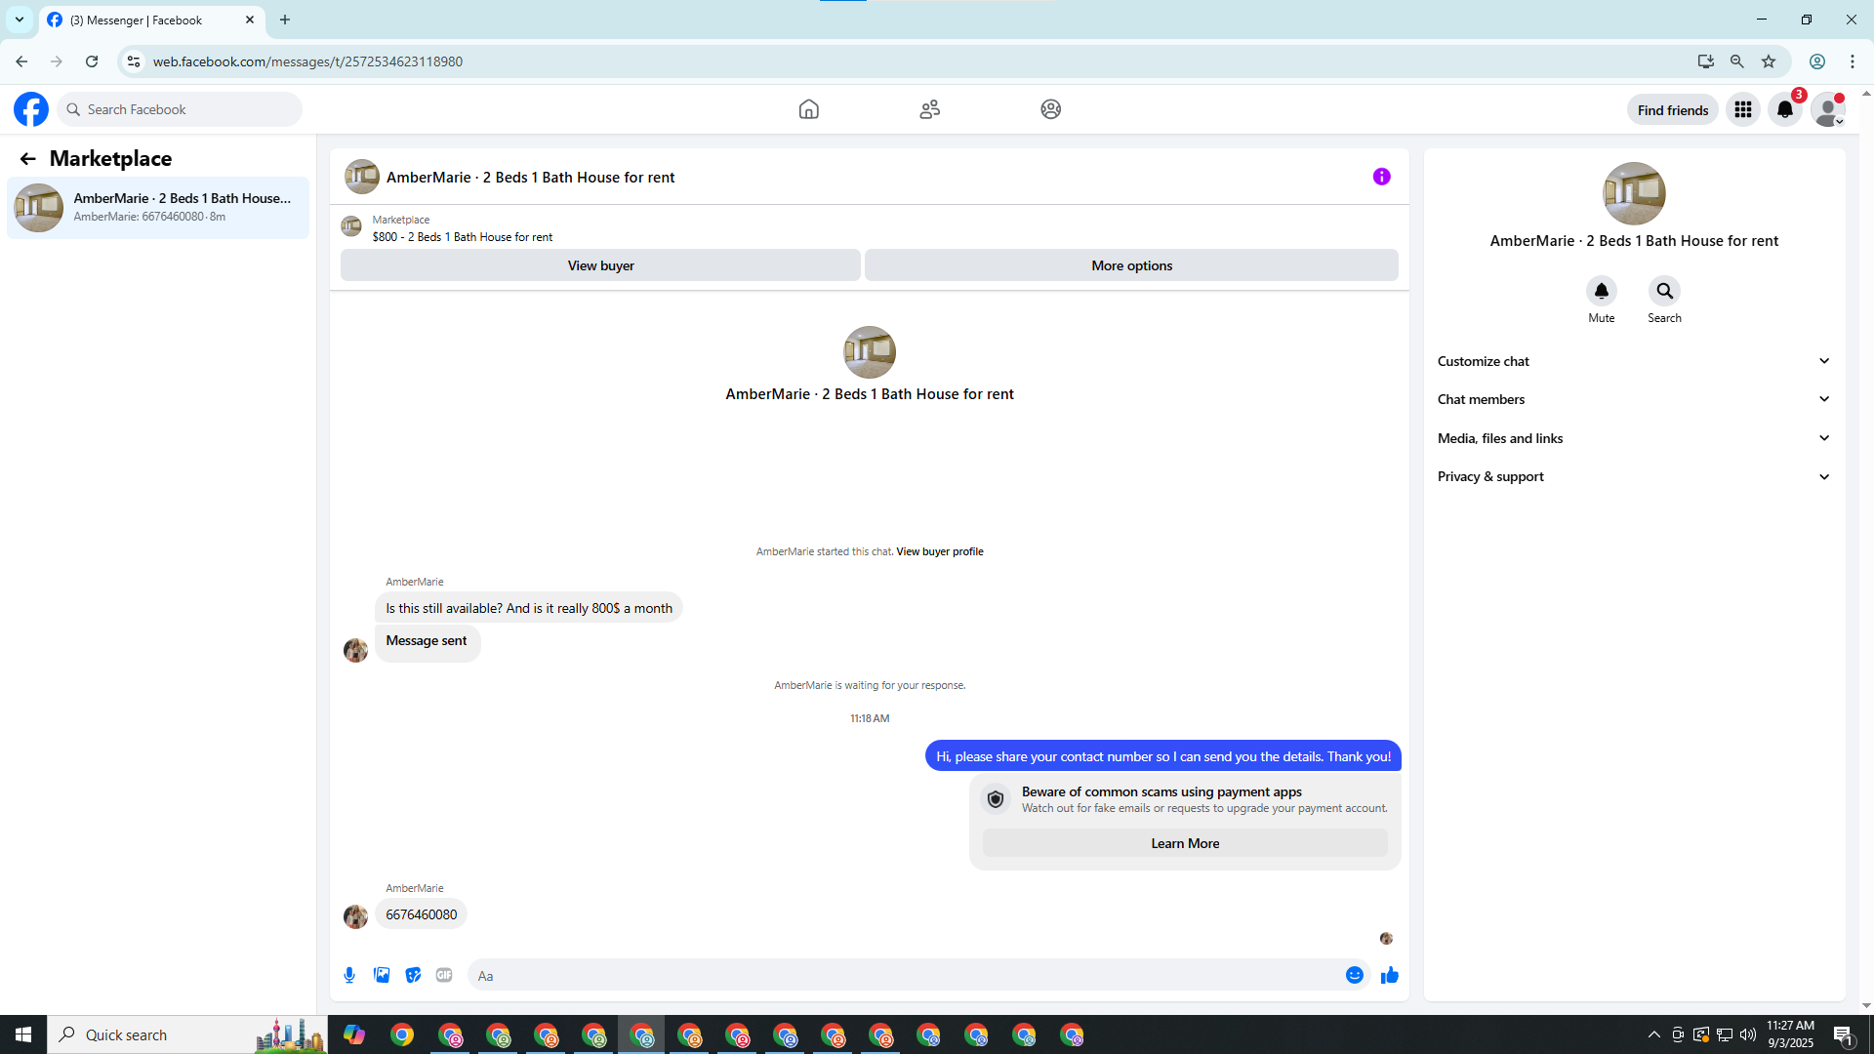Attach a photo or file icon
The height and width of the screenshot is (1054, 1874).
[382, 975]
